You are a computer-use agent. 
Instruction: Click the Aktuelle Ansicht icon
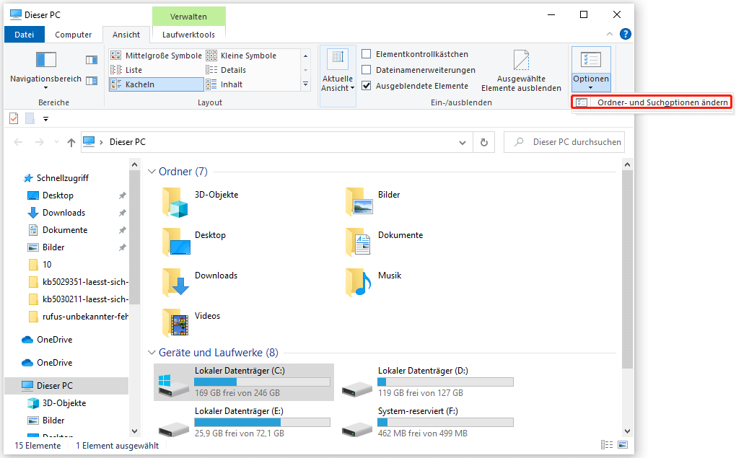(337, 59)
